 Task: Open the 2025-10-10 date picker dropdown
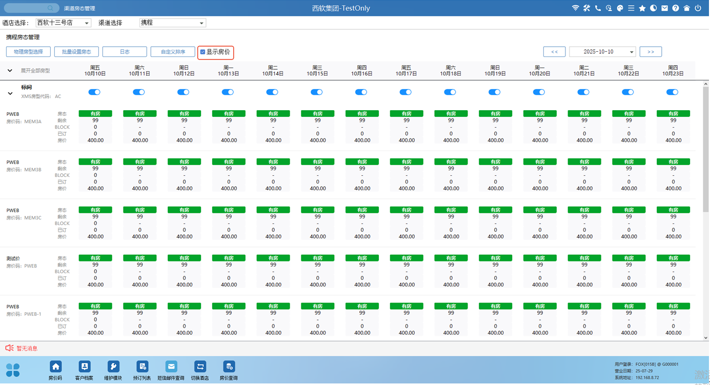602,52
